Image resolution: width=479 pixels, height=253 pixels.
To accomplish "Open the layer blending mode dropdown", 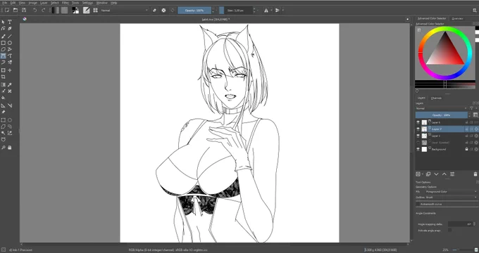I will tap(442, 108).
